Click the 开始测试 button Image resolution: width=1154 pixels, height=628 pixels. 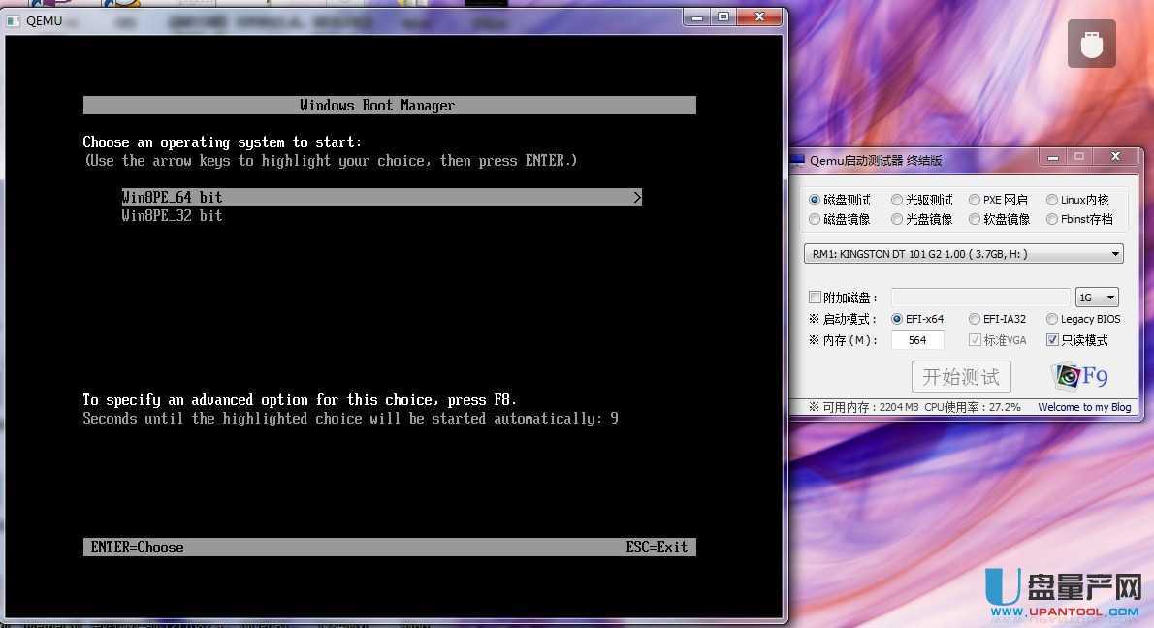click(x=960, y=376)
